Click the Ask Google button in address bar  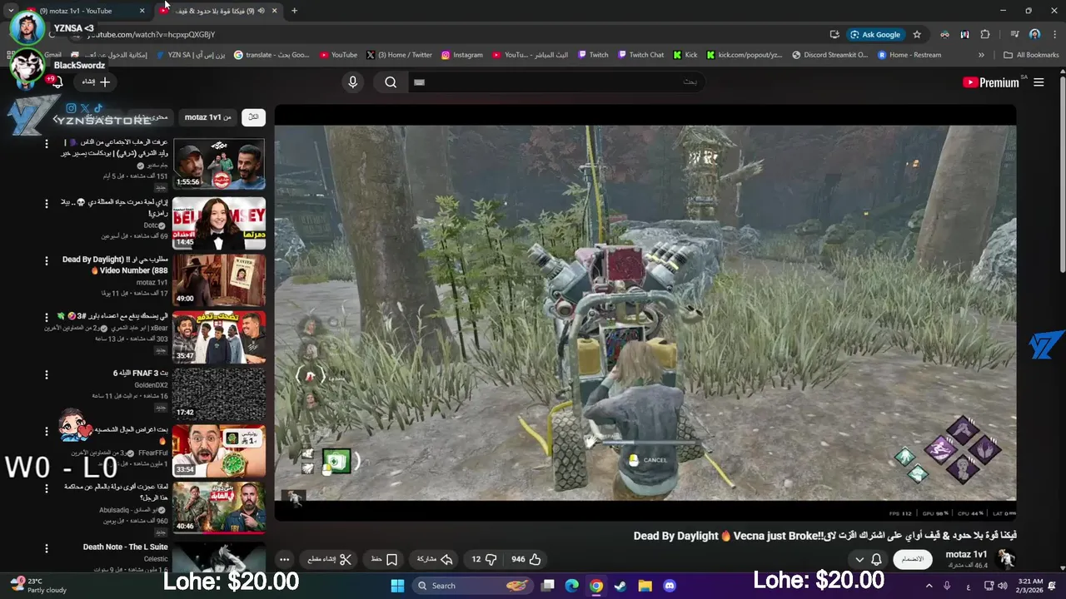pos(875,34)
